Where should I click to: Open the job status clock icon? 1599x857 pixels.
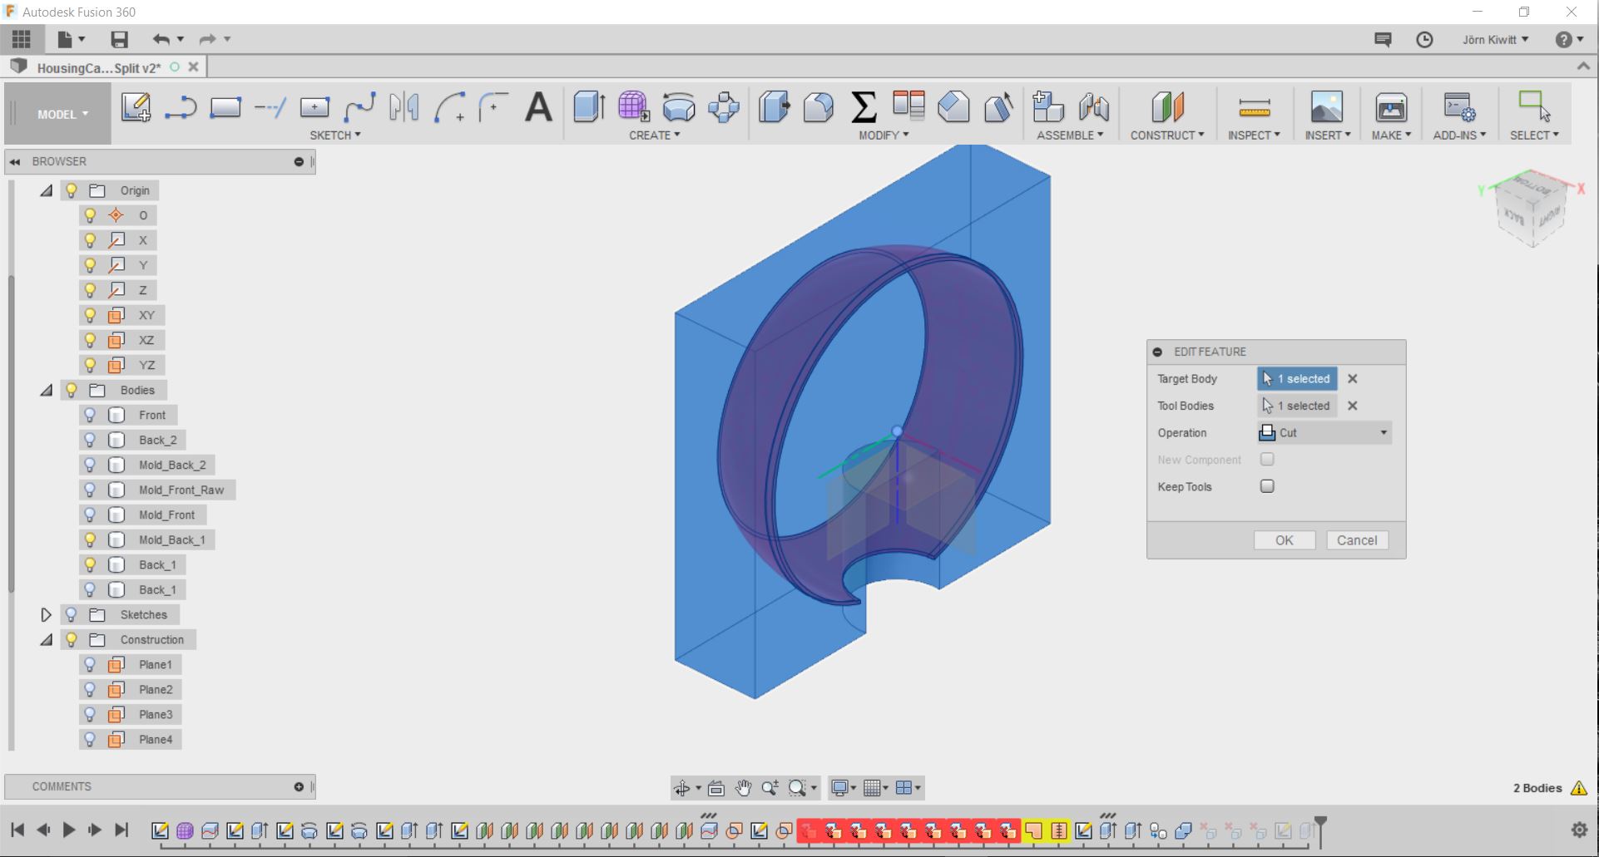(1424, 40)
